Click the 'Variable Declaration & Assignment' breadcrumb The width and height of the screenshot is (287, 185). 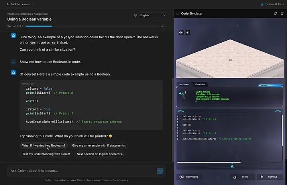pyautogui.click(x=27, y=14)
